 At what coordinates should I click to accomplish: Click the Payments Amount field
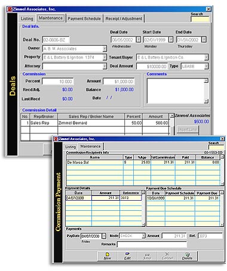tap(174, 236)
